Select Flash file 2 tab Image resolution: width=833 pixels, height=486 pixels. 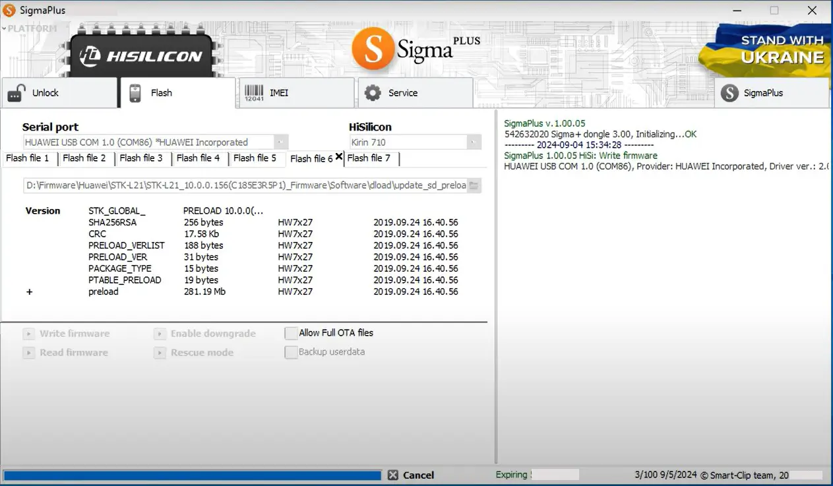[x=84, y=158]
